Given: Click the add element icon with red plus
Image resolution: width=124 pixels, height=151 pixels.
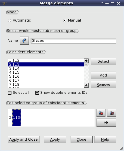Looking at the screenshot, I should (101, 113).
